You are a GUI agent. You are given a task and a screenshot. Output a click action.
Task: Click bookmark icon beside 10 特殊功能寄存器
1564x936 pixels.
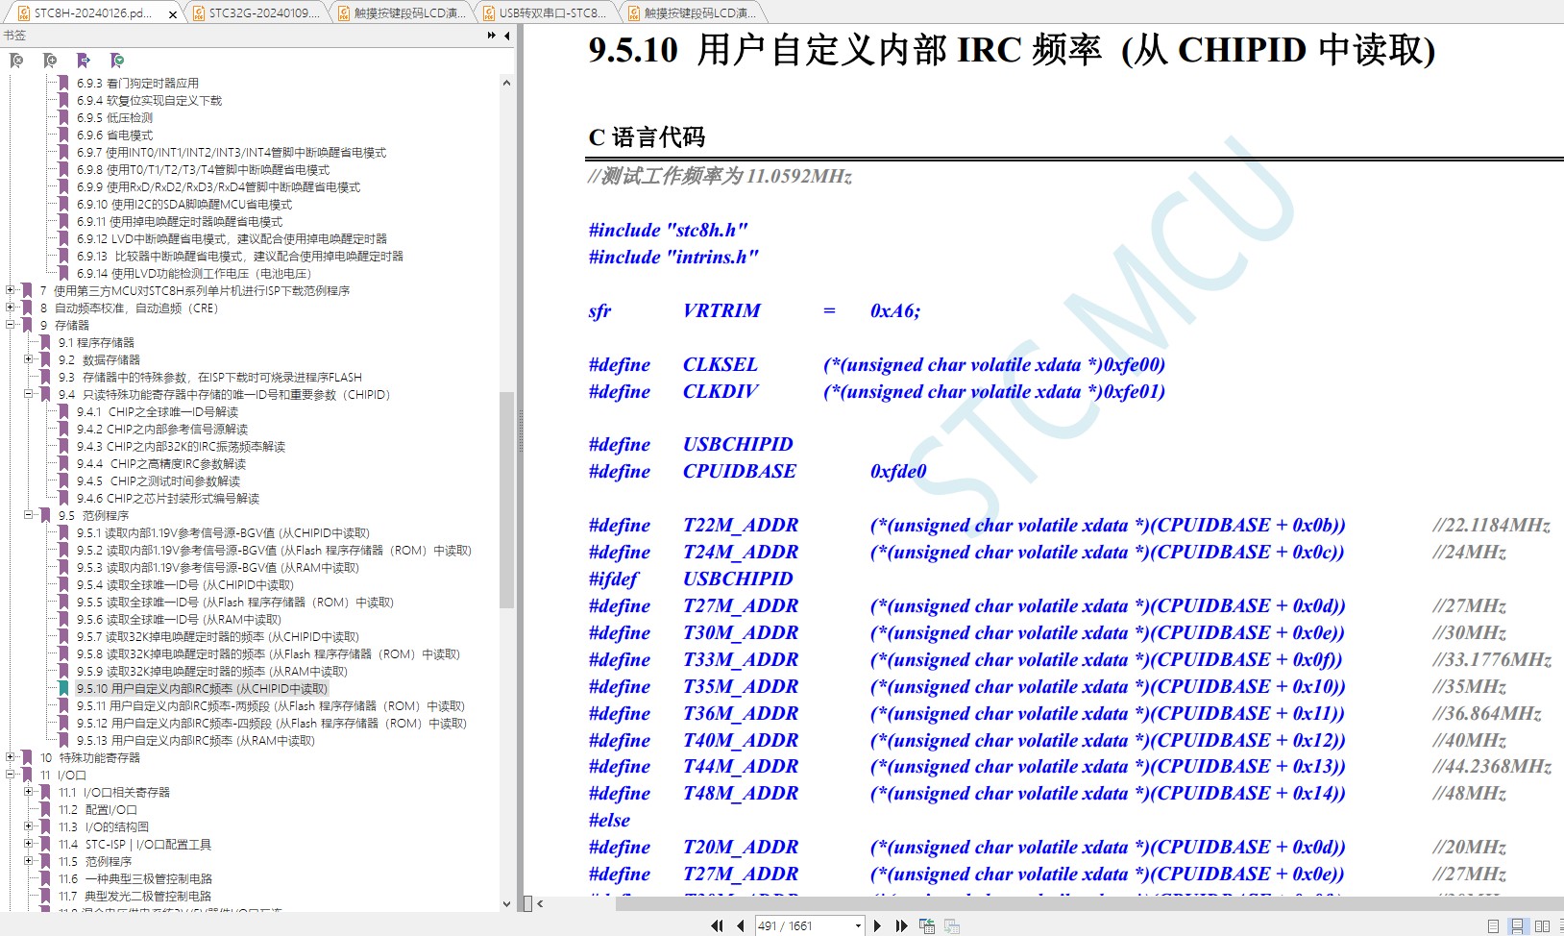[27, 757]
